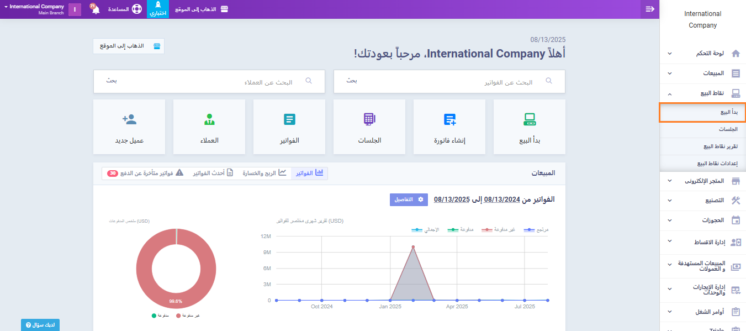Toggle sidebar with top arrow-menu icon
The height and width of the screenshot is (331, 746).
click(650, 9)
